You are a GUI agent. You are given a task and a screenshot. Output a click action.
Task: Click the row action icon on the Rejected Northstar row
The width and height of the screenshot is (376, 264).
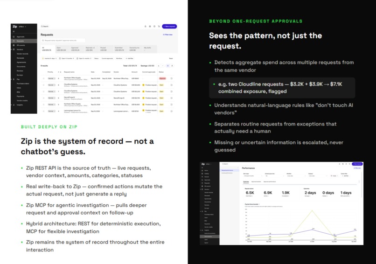(x=172, y=78)
